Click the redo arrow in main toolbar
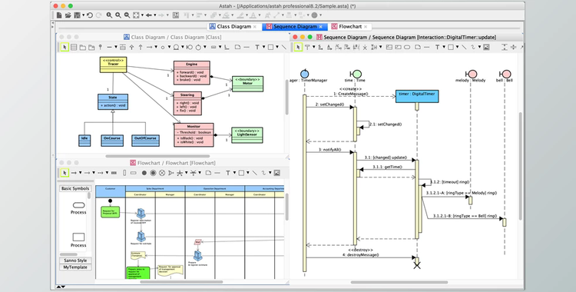Image resolution: width=576 pixels, height=292 pixels. (98, 15)
